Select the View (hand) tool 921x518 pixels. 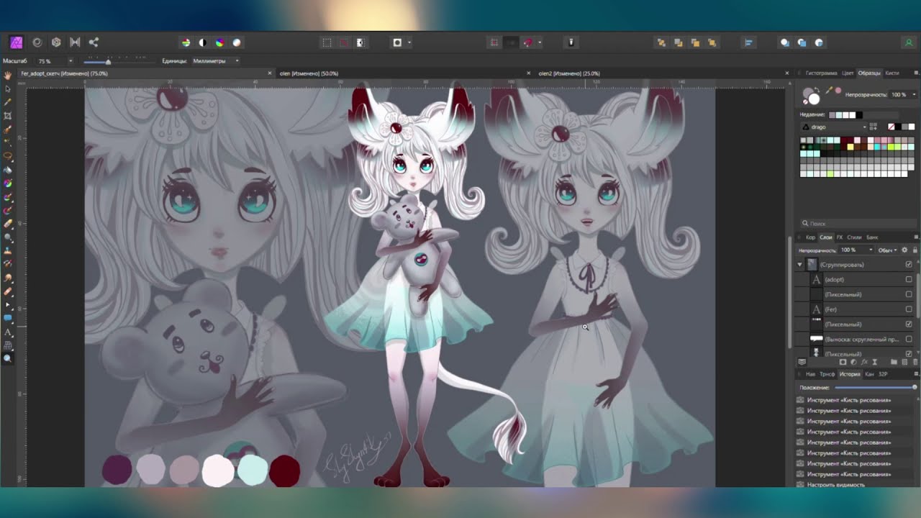coord(8,75)
